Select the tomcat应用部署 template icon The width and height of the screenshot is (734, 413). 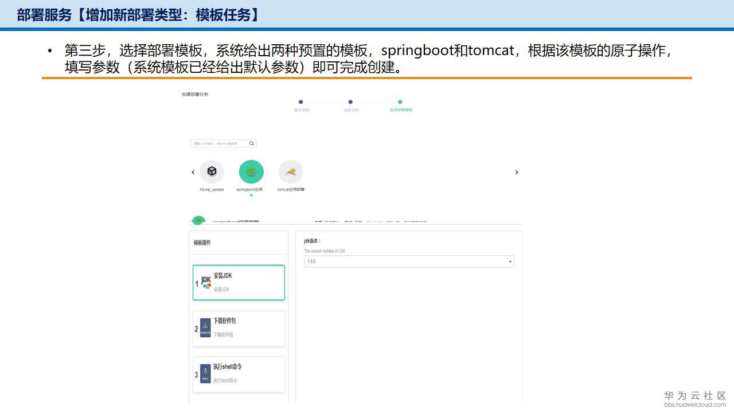pos(291,172)
